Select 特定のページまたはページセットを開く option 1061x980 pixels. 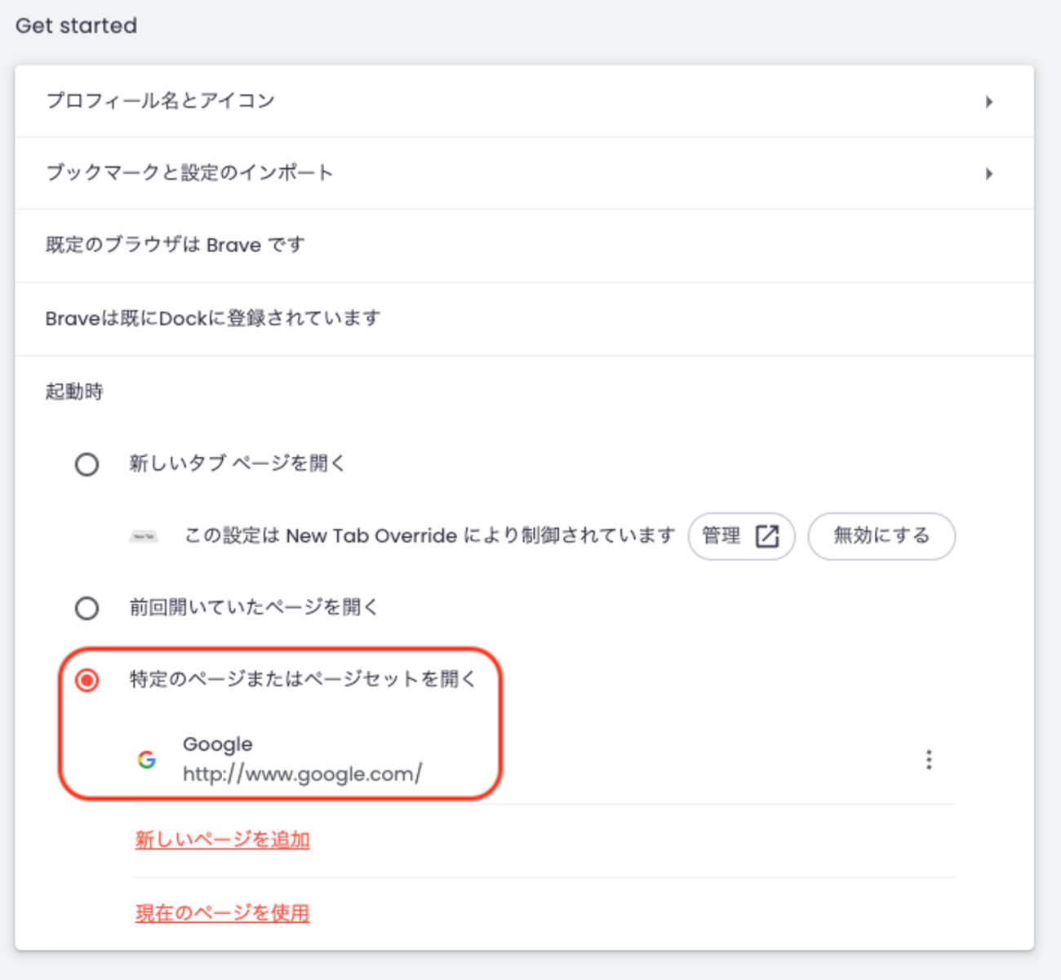pyautogui.click(x=87, y=678)
